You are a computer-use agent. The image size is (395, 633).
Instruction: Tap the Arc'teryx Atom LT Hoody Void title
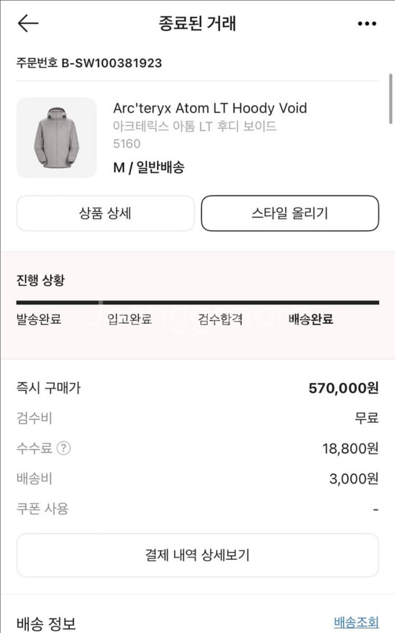click(210, 108)
